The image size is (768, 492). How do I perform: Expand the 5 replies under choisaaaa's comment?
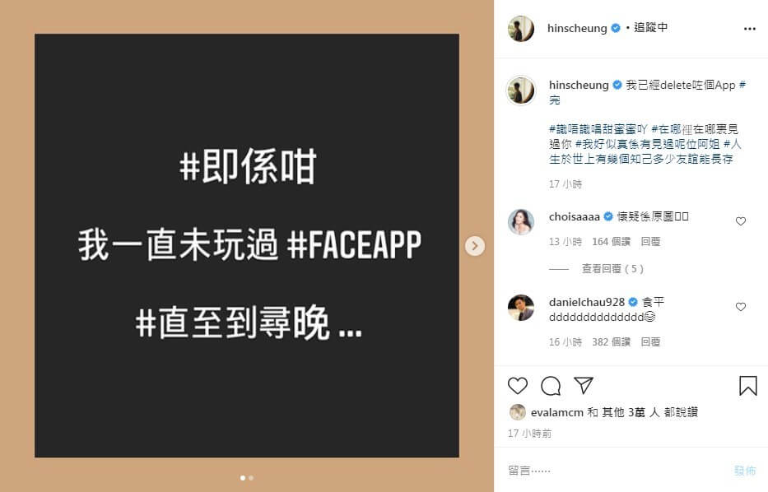612,269
